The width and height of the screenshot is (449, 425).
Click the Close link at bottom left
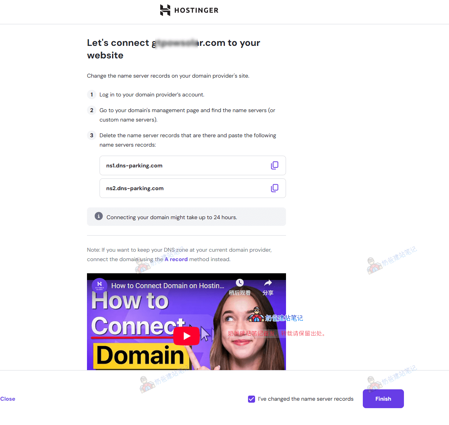pyautogui.click(x=8, y=399)
